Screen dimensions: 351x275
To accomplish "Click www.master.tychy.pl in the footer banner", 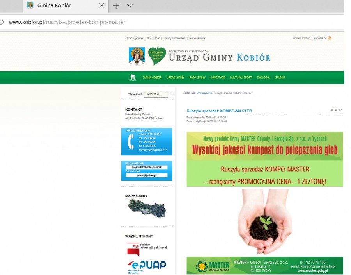I will pos(312,271).
